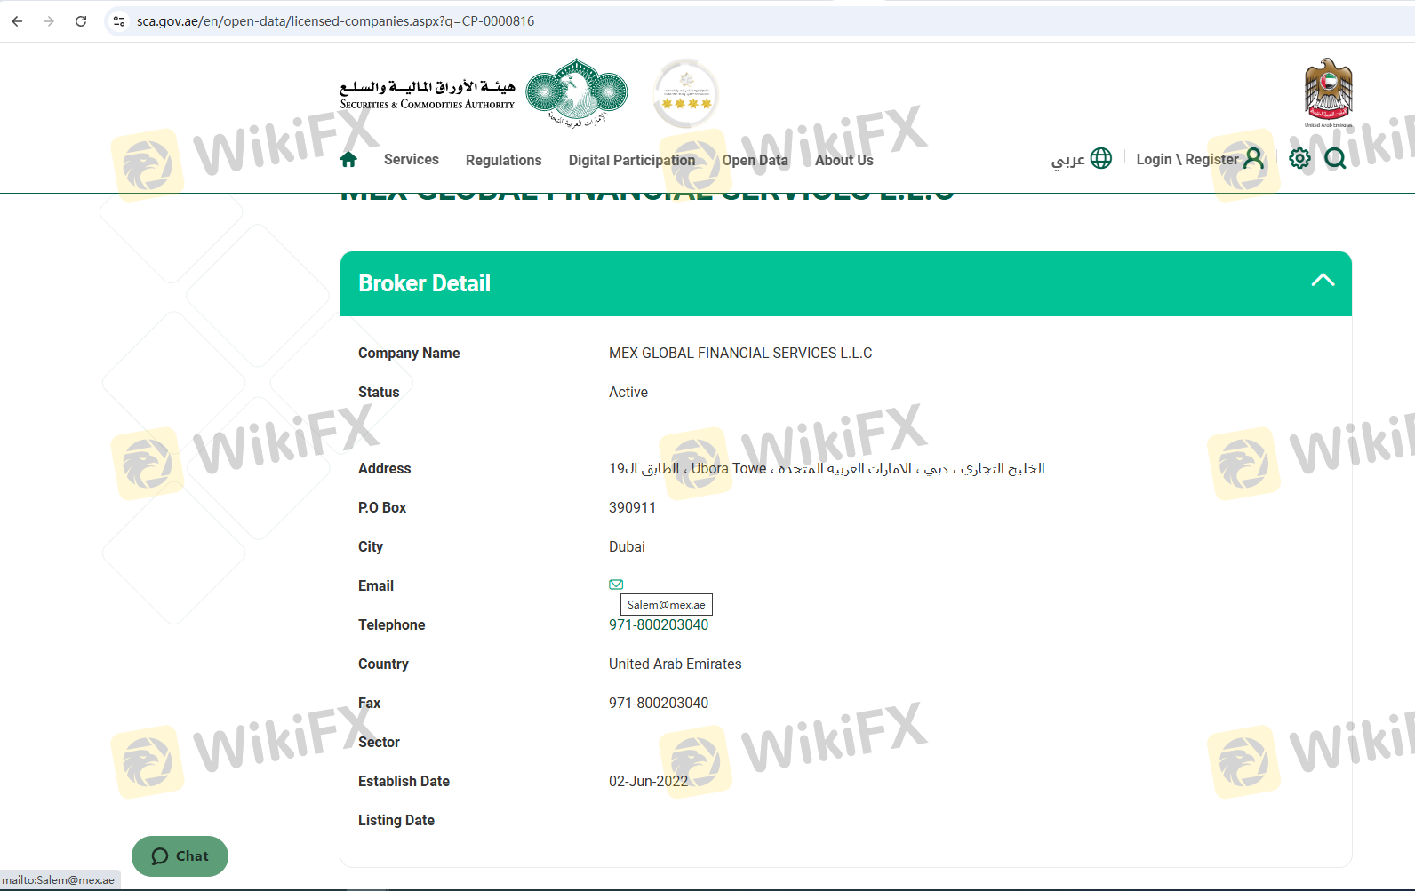Open the Chat widget
The image size is (1415, 891).
180,856
